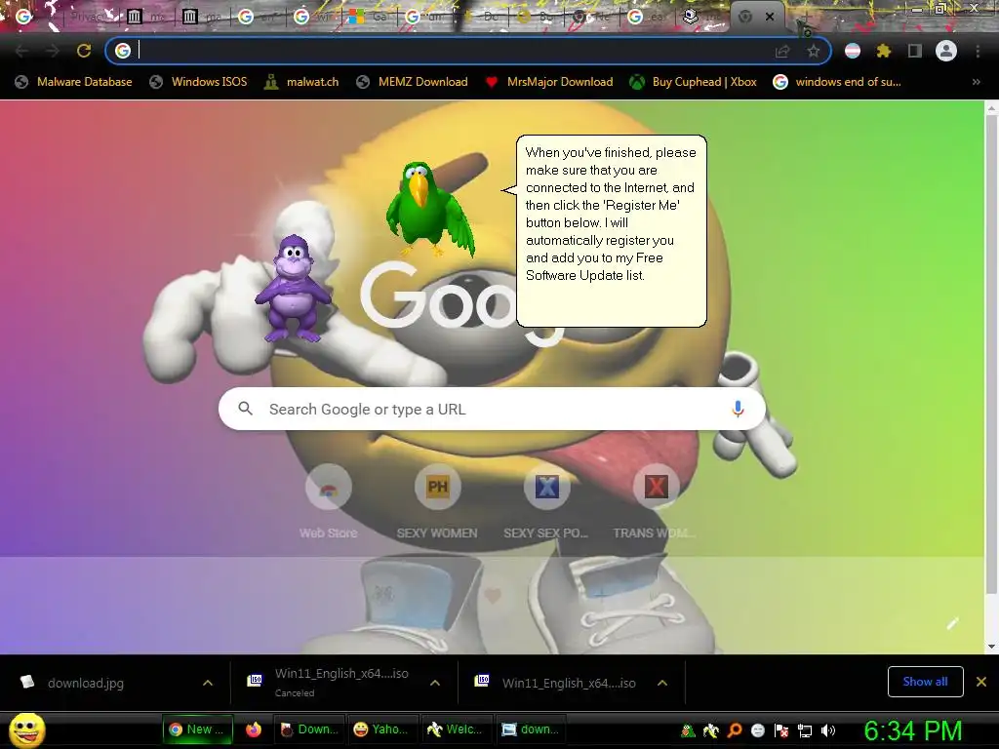This screenshot has height=749, width=999.
Task: Click the red-flag Action Center tray icon
Action: point(781,730)
